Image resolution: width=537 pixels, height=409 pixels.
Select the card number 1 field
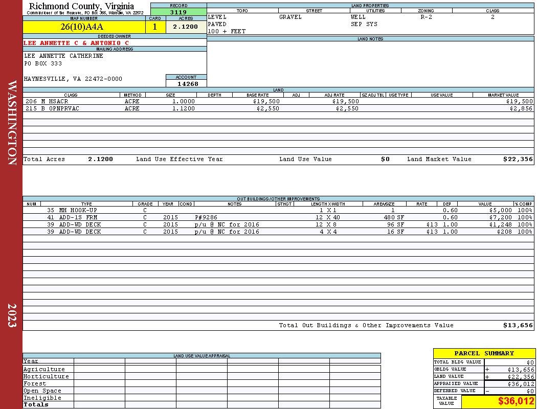[x=155, y=27]
